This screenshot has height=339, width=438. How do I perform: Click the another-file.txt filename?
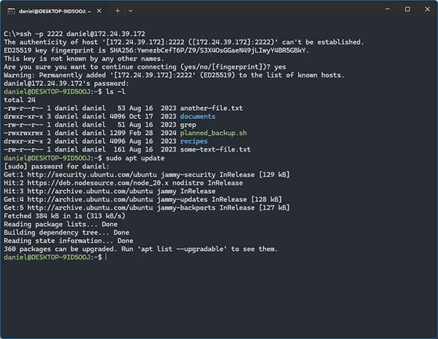[212, 108]
